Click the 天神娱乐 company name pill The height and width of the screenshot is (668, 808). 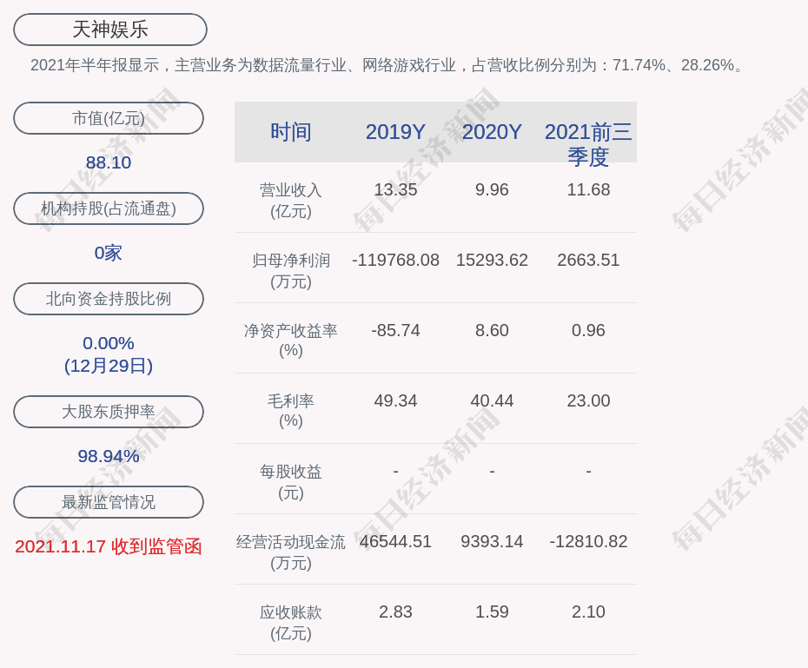110,30
